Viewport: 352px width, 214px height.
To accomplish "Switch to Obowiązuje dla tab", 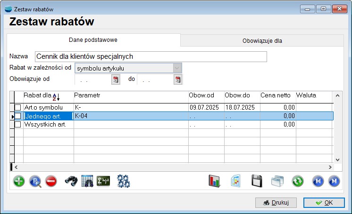I will [x=262, y=41].
